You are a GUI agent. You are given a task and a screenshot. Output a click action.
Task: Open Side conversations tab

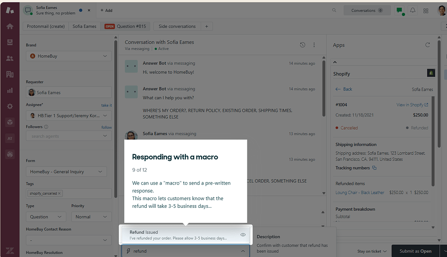[177, 26]
